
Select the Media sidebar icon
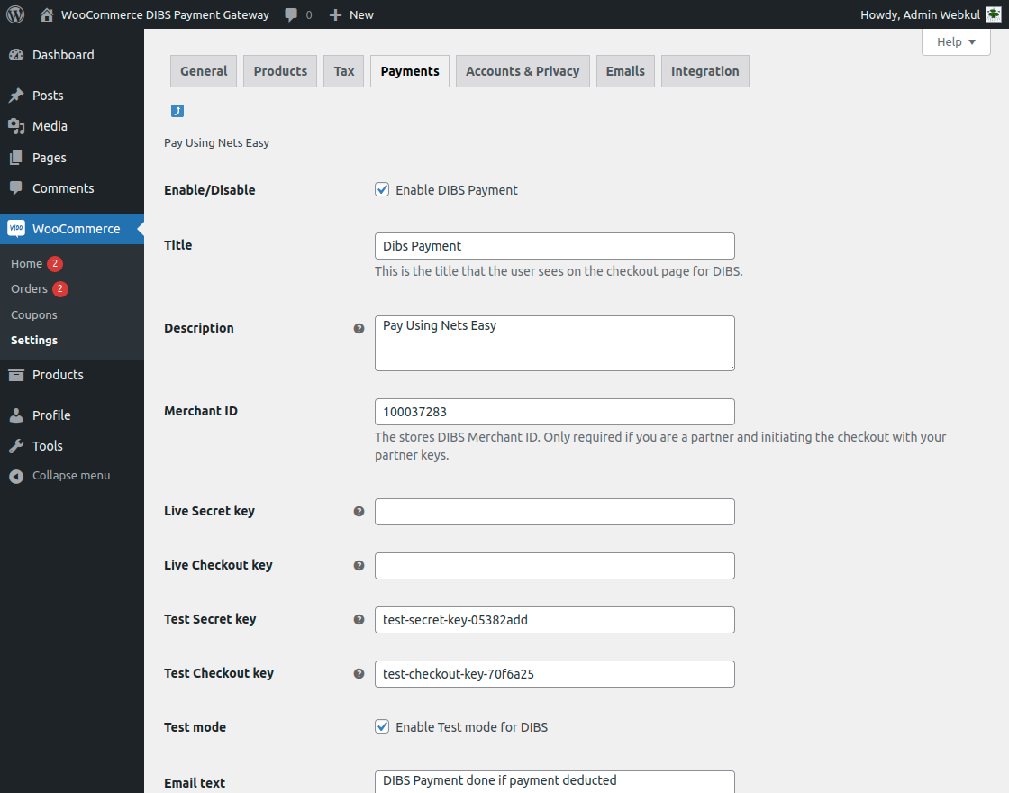(x=18, y=126)
